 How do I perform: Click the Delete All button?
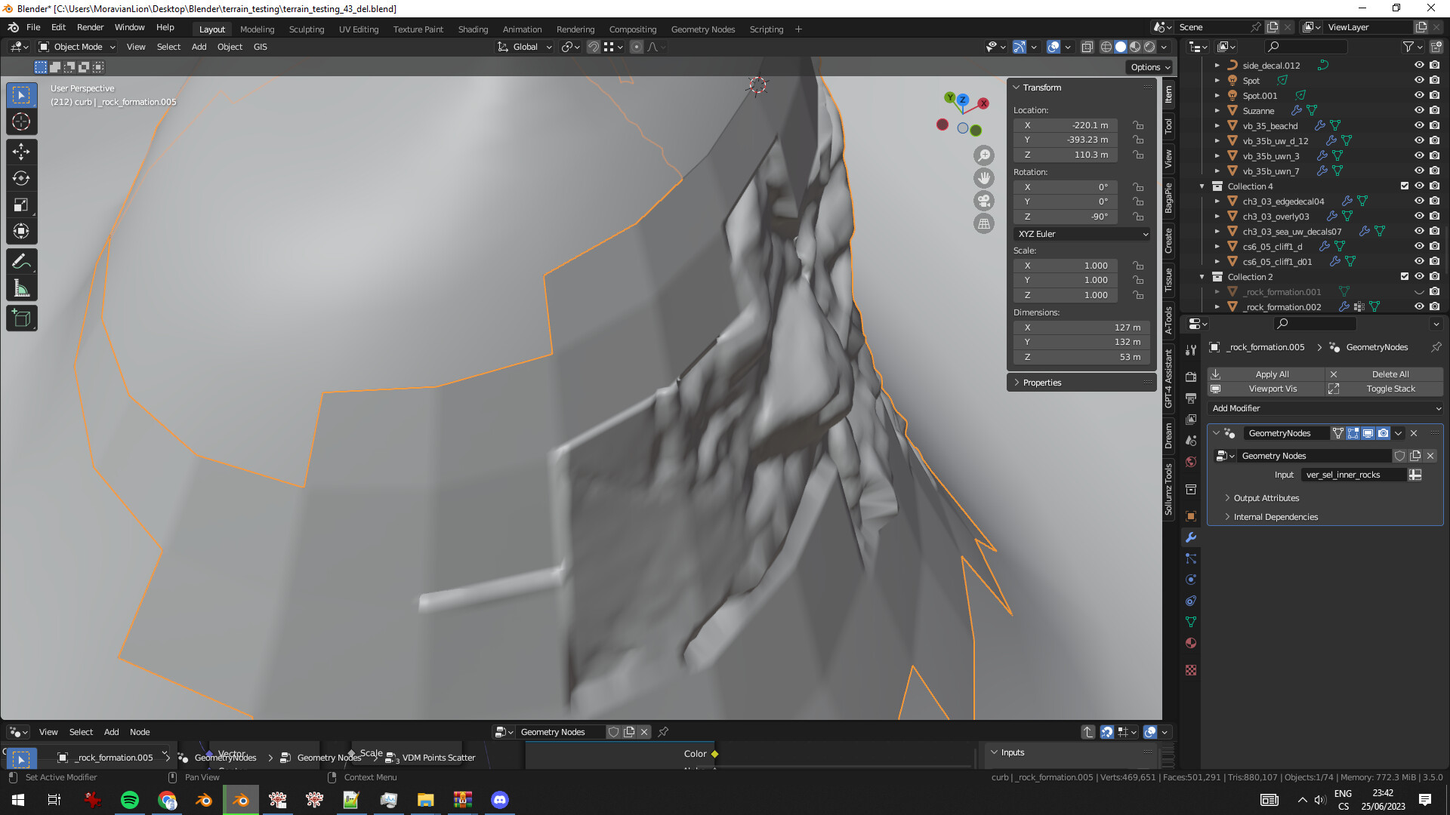pos(1385,374)
